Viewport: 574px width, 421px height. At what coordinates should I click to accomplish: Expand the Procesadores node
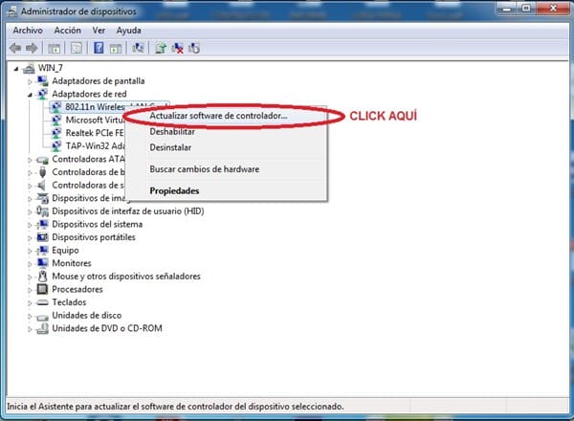tap(30, 290)
